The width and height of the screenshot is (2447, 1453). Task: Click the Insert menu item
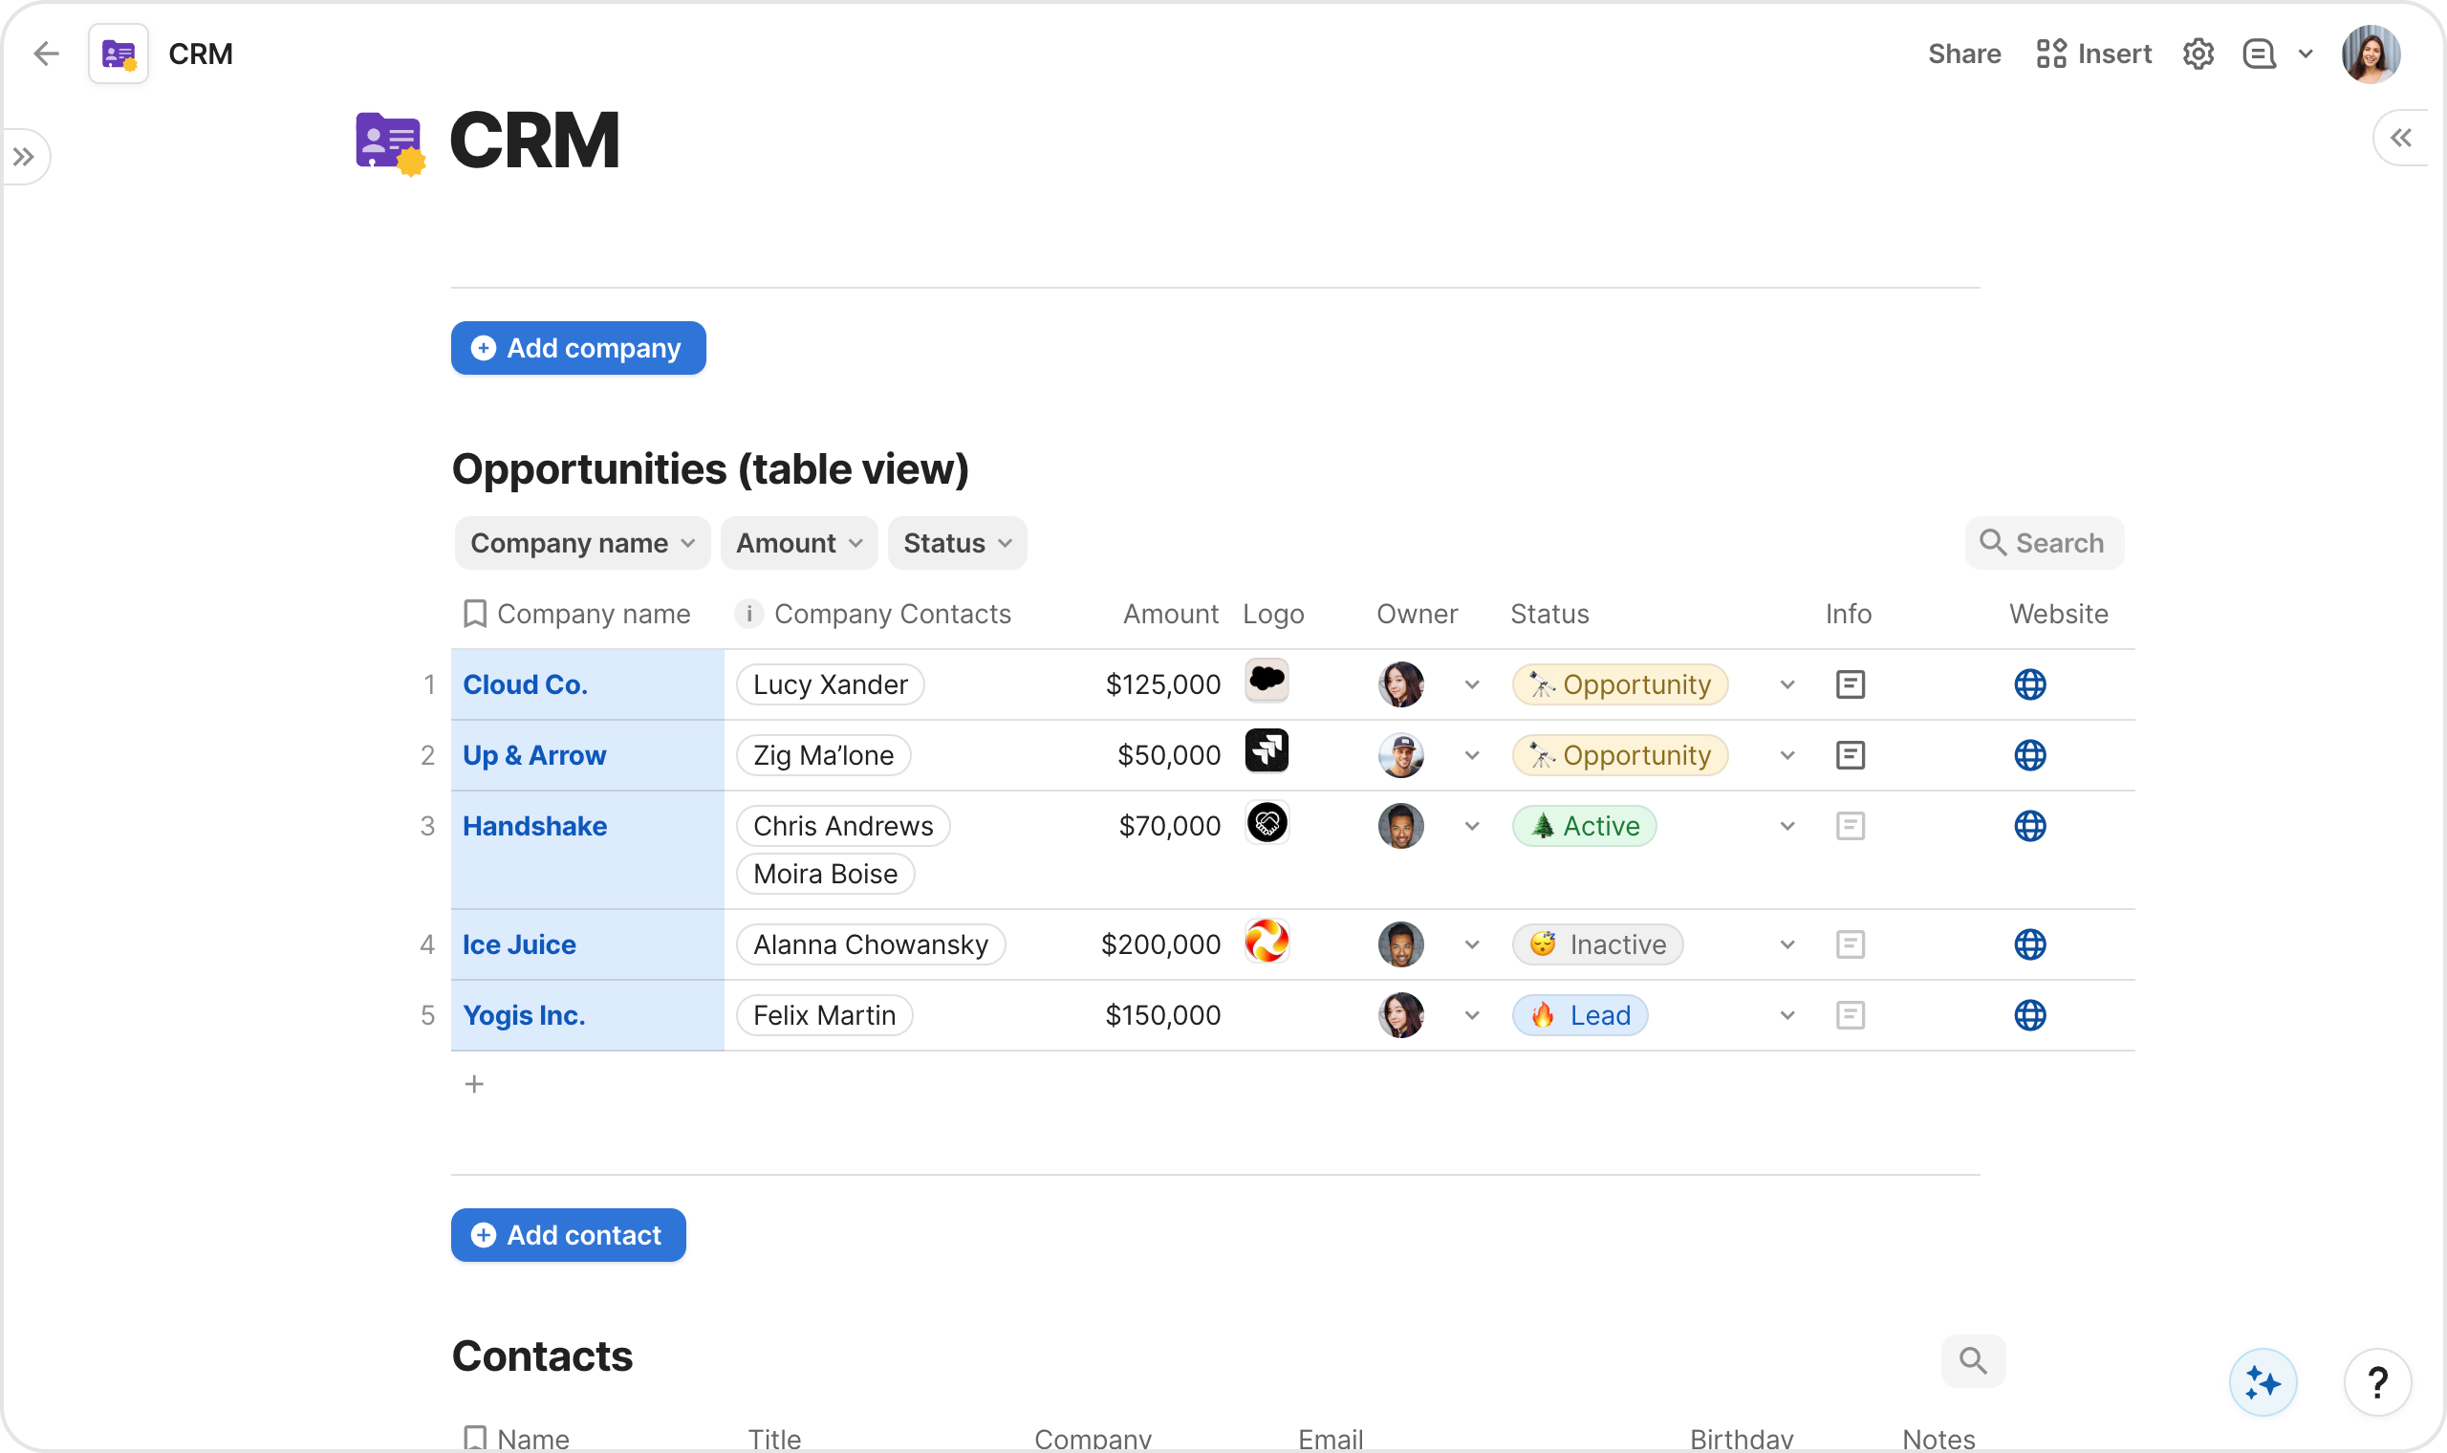coord(2093,54)
